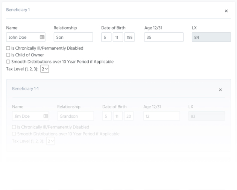The width and height of the screenshot is (237, 190).
Task: Click the birth year field for Jim Doe
Action: pos(129,116)
